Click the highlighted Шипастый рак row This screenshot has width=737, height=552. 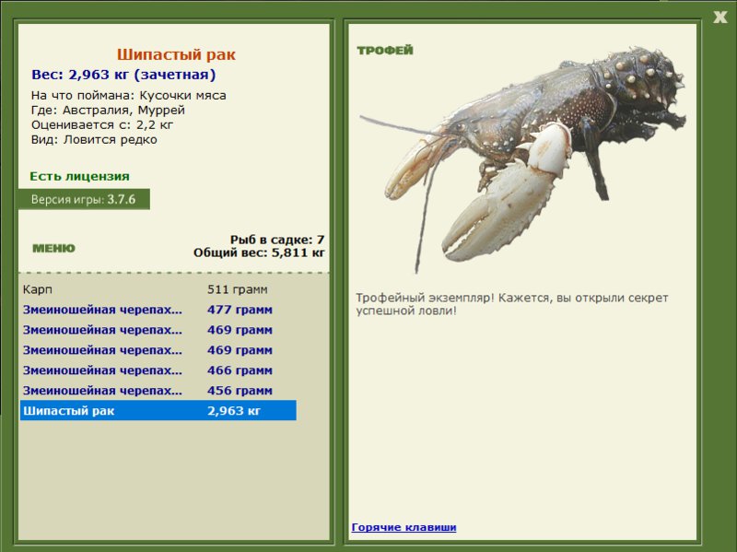coord(158,410)
